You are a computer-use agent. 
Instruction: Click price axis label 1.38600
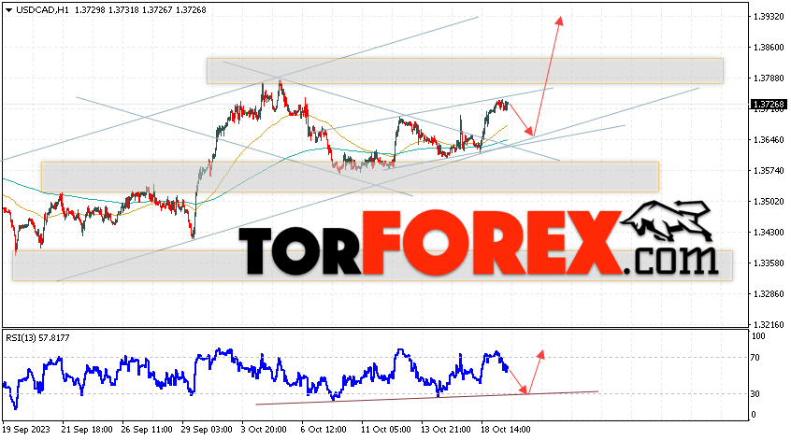coord(769,48)
